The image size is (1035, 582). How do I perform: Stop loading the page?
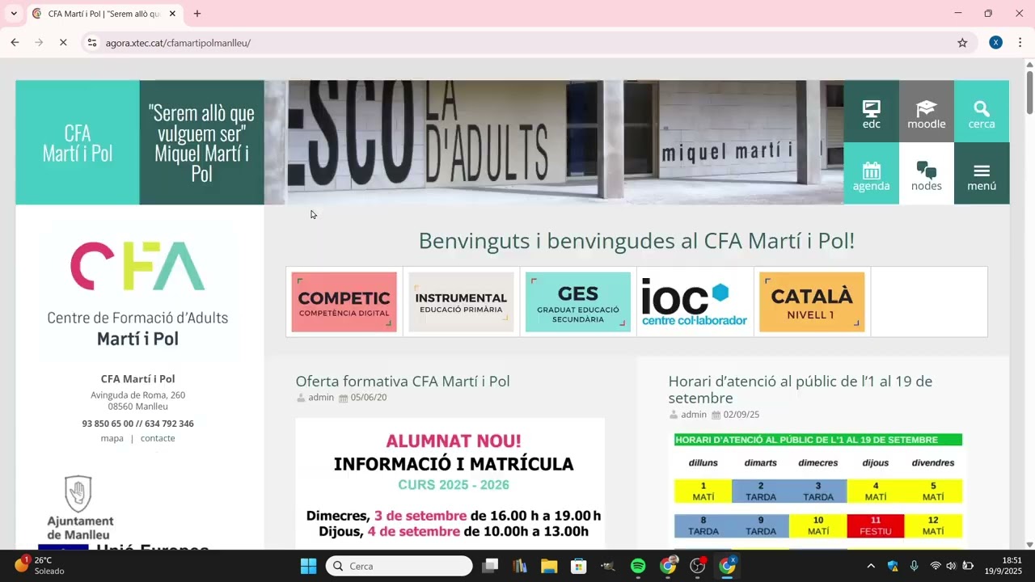(63, 43)
